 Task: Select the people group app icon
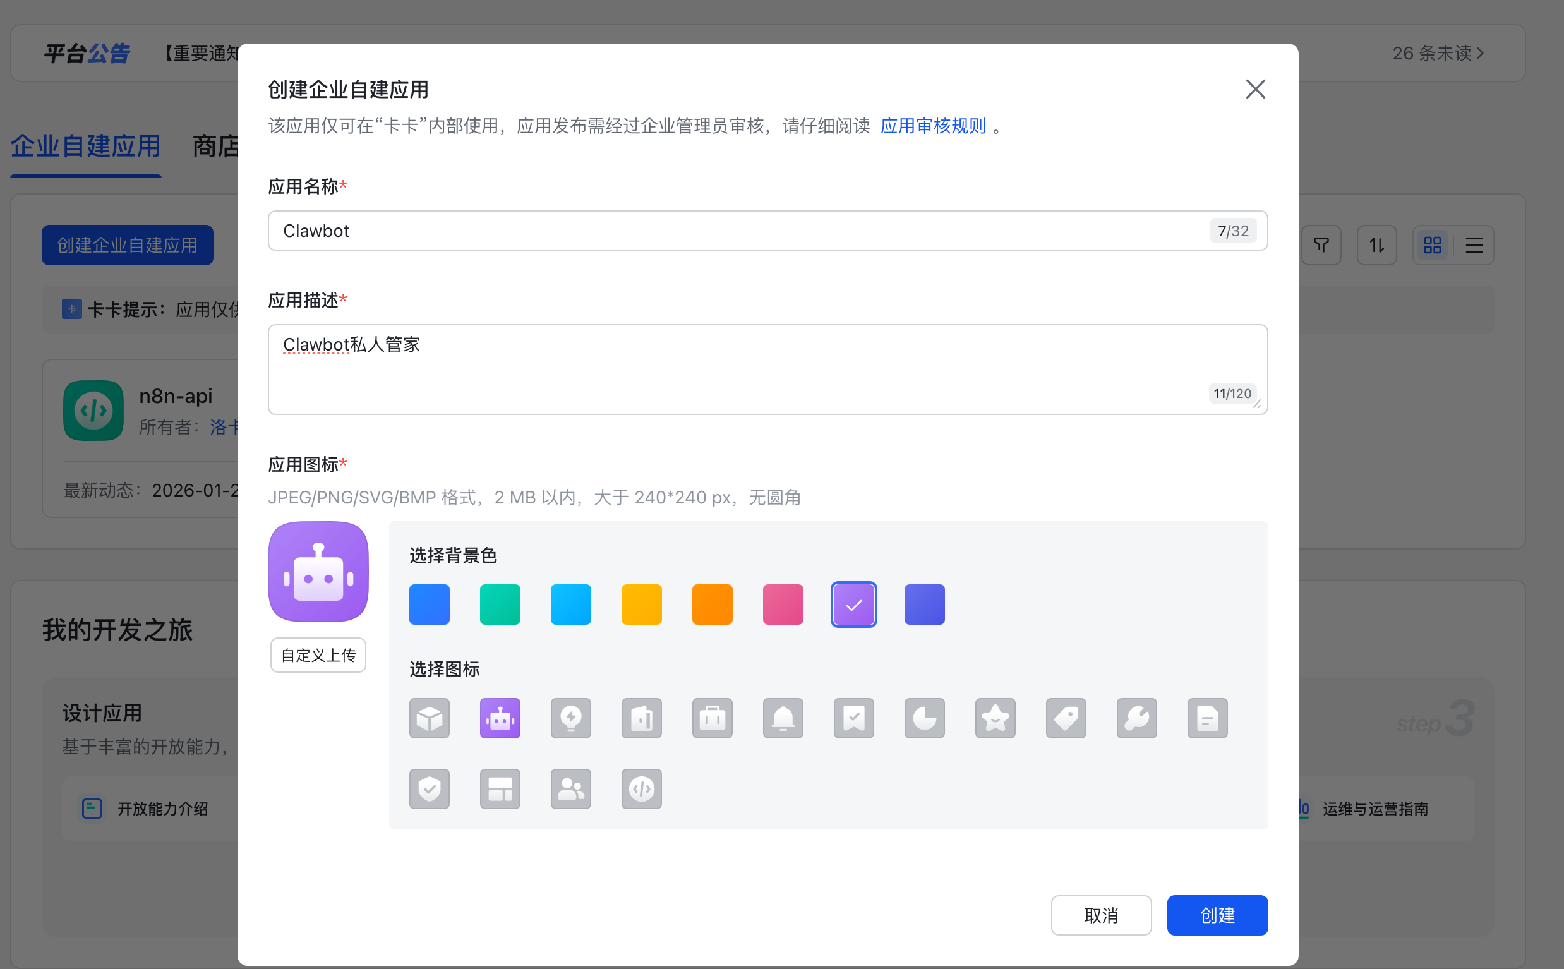point(570,788)
